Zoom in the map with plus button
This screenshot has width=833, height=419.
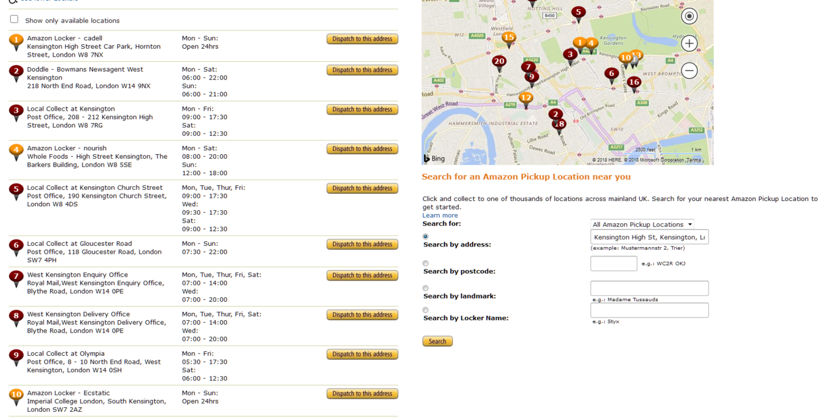click(x=689, y=44)
